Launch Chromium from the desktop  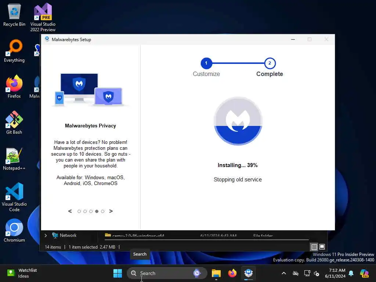[x=14, y=231]
